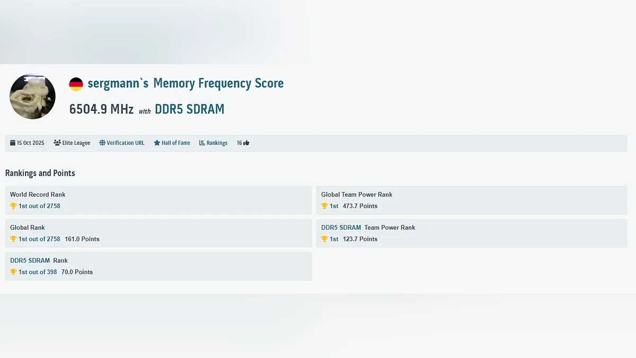Open sergmann's profile avatar image
This screenshot has height=358, width=636.
click(33, 97)
